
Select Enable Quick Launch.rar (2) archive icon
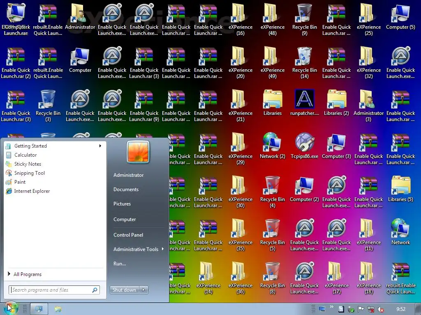pos(16,63)
